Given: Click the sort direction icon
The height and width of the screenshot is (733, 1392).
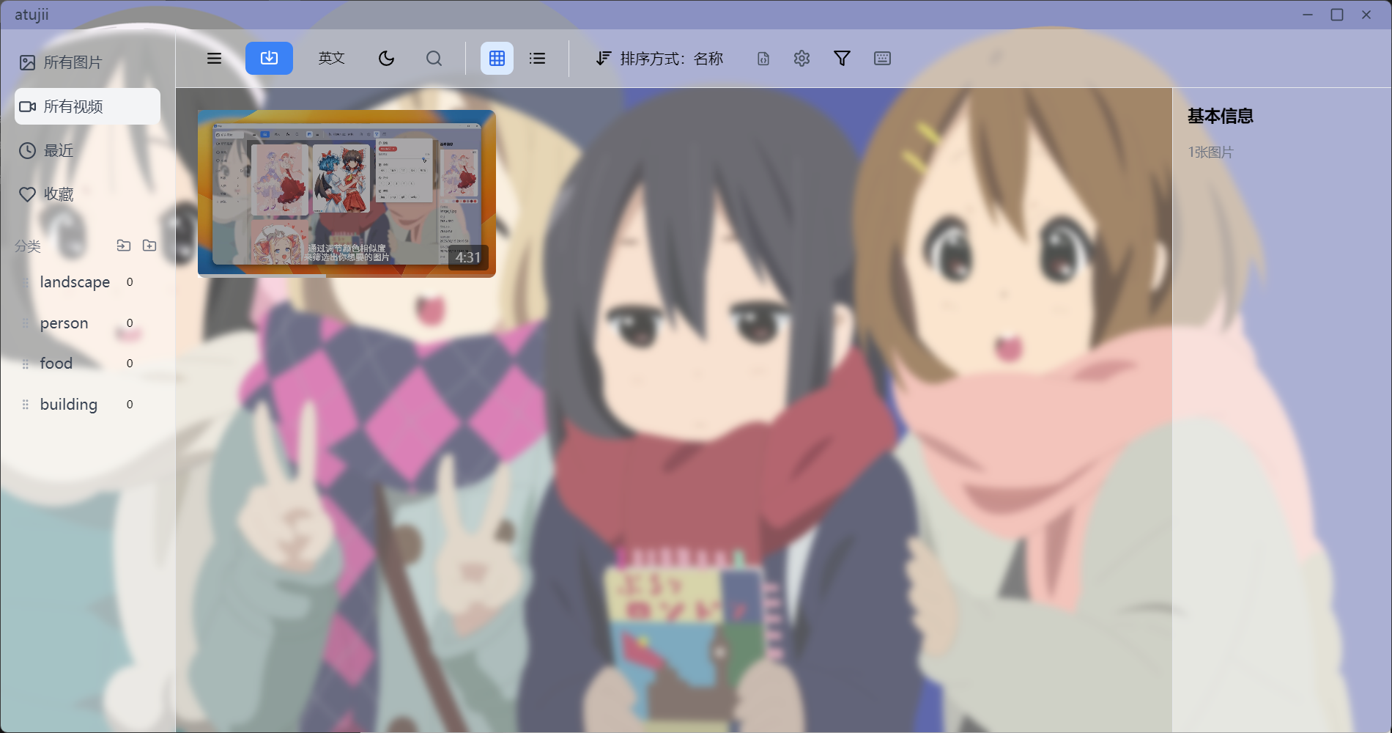Looking at the screenshot, I should pos(602,59).
